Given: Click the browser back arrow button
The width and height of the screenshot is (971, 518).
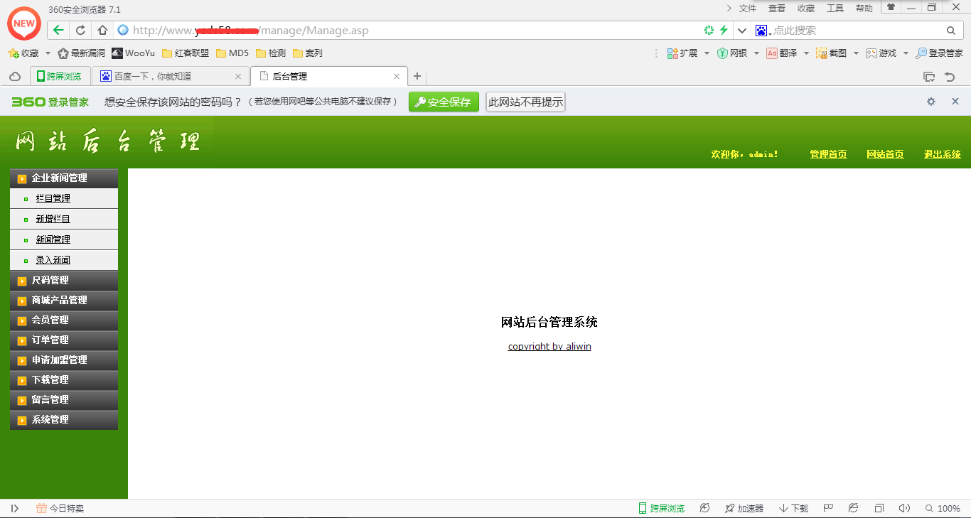Looking at the screenshot, I should click(58, 30).
